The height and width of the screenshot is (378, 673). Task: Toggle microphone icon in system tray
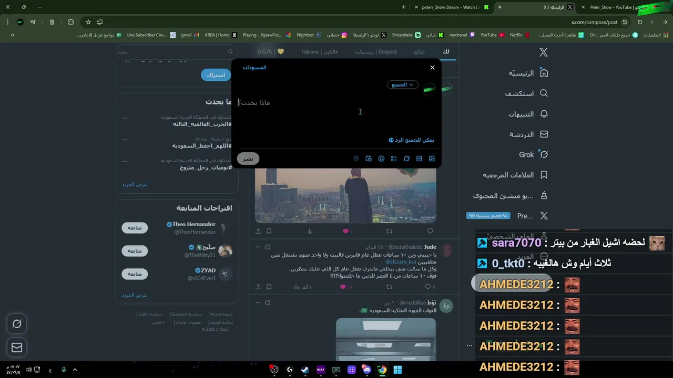pos(64,370)
